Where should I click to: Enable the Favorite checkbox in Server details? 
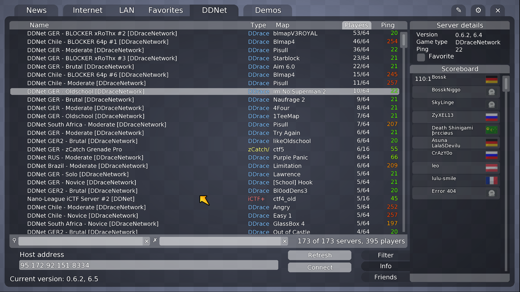point(421,57)
